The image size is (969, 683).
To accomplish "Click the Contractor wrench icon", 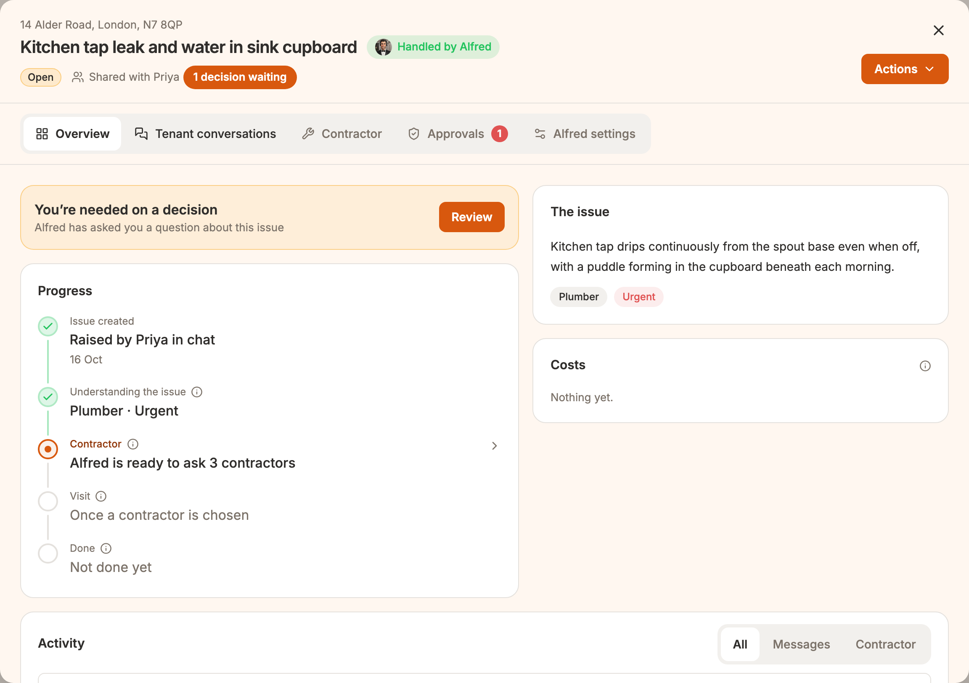I will pyautogui.click(x=308, y=134).
